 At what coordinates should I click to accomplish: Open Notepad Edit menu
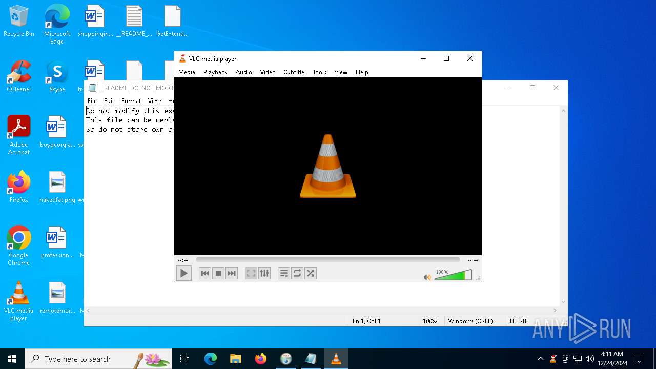109,101
